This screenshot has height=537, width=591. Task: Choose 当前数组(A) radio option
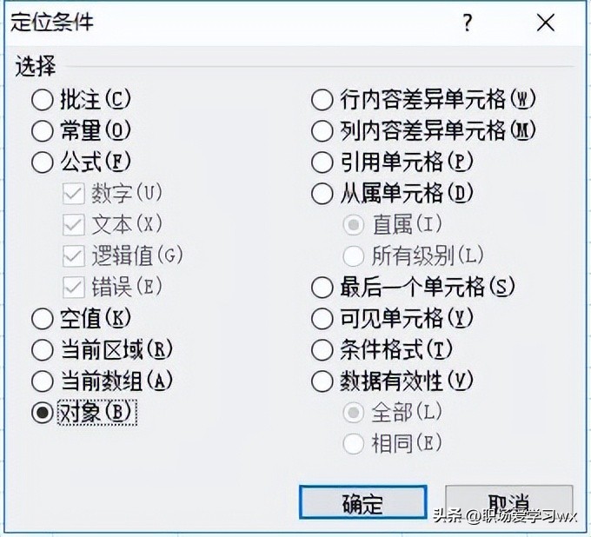click(42, 381)
